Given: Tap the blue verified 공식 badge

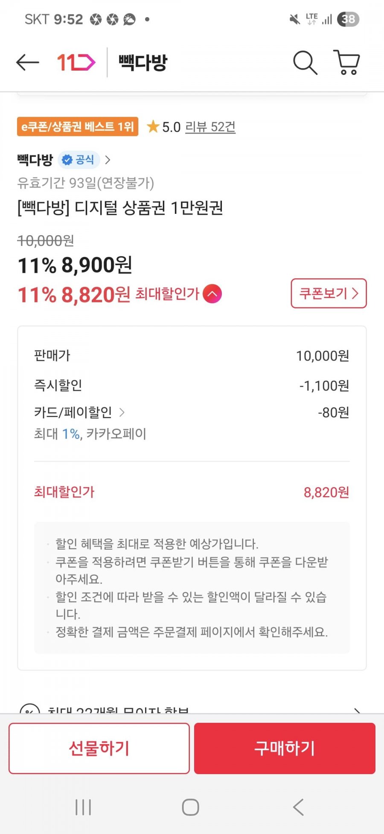Looking at the screenshot, I should point(79,160).
